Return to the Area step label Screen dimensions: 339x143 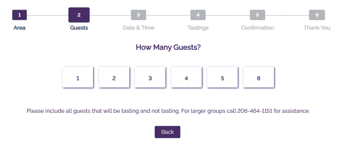[20, 28]
